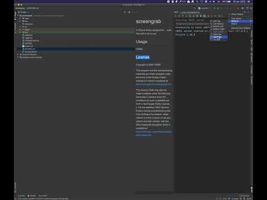This screenshot has width=267, height=200.
Task: Select Left Bottom in Move to submenu
Action: 219,24
